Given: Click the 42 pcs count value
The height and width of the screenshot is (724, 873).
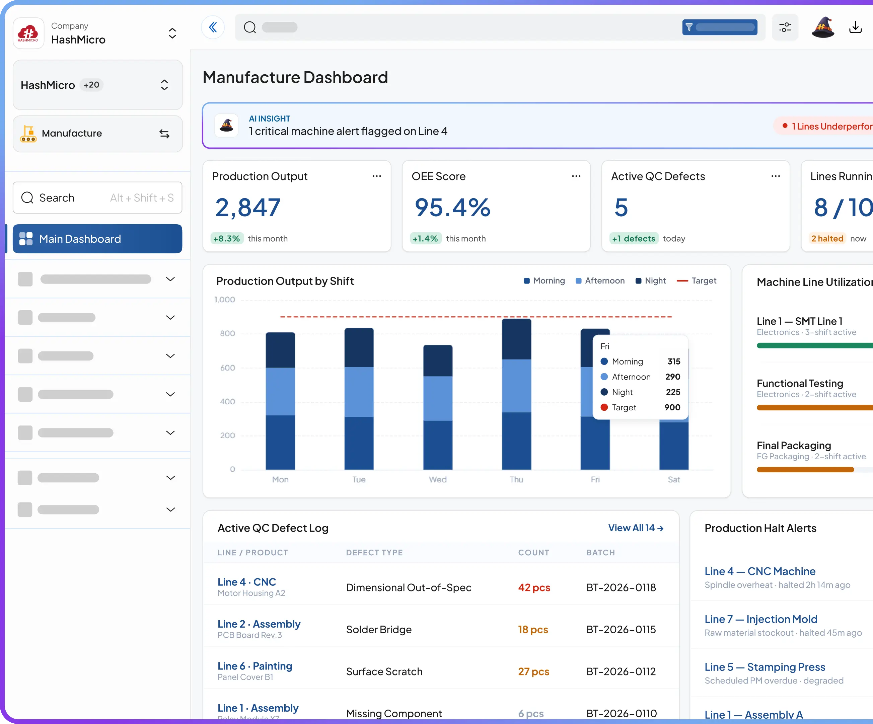Looking at the screenshot, I should pos(534,587).
